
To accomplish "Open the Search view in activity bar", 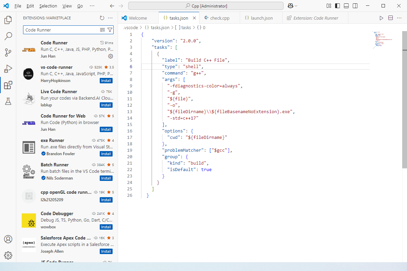I will [8, 36].
